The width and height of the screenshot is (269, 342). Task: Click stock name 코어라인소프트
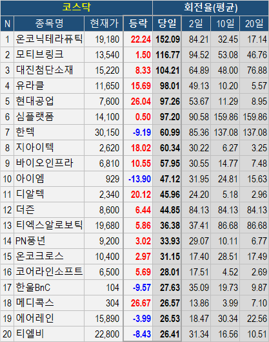tap(49, 272)
